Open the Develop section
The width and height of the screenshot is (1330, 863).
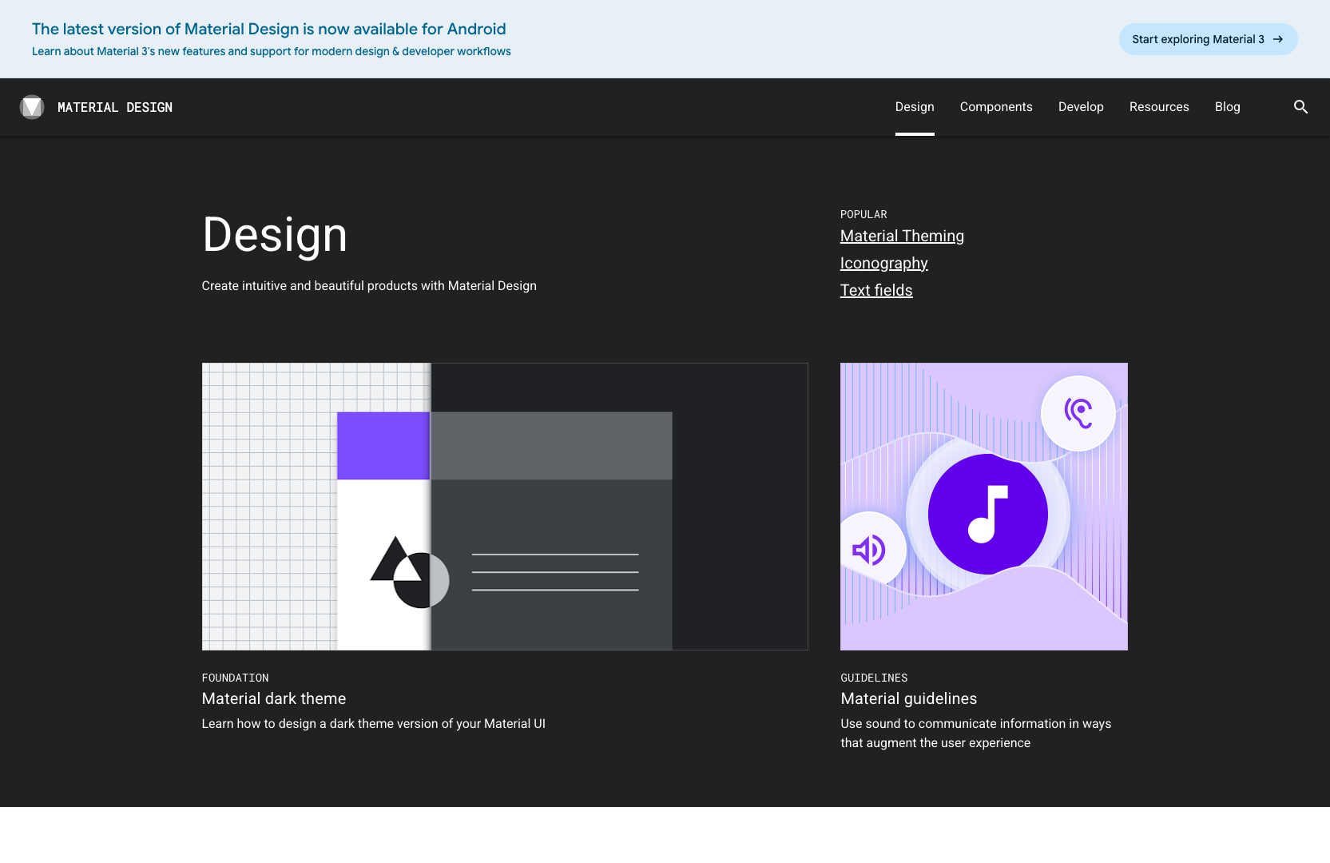point(1081,106)
